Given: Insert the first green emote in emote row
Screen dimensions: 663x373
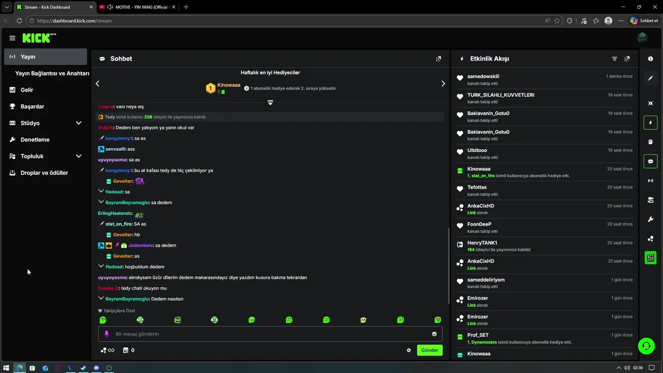Looking at the screenshot, I should coord(103,320).
